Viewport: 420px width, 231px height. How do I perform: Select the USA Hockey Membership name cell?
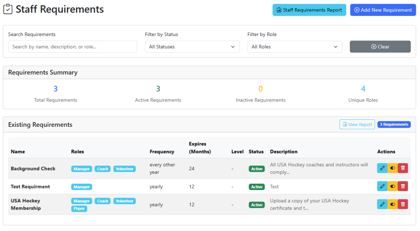[x=26, y=204]
